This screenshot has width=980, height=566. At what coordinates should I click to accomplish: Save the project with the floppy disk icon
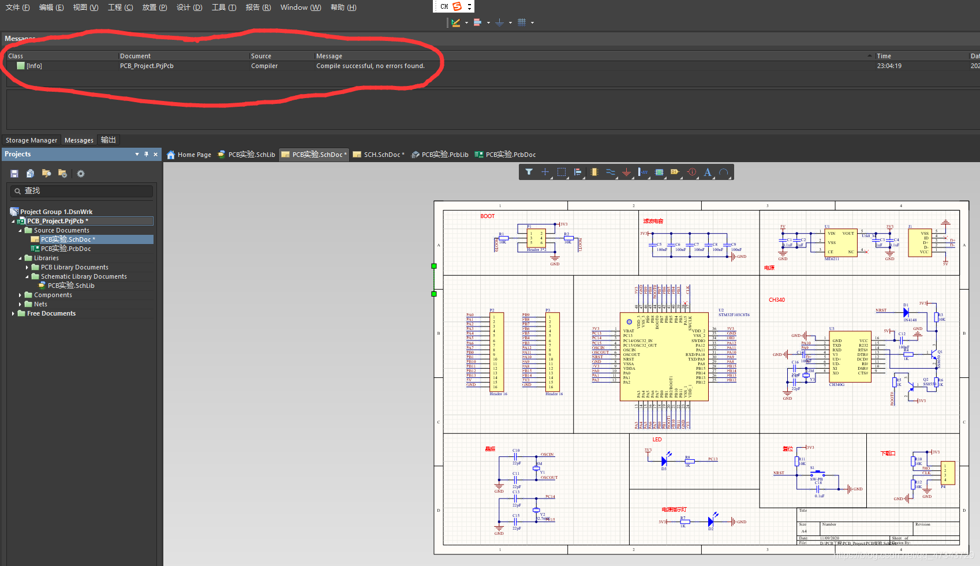[14, 174]
